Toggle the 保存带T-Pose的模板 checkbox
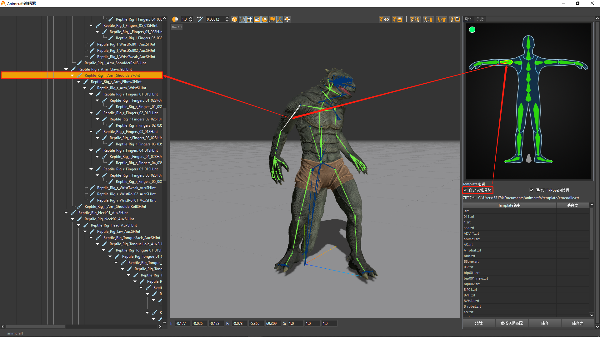Screen dimensions: 600x337 532,190
